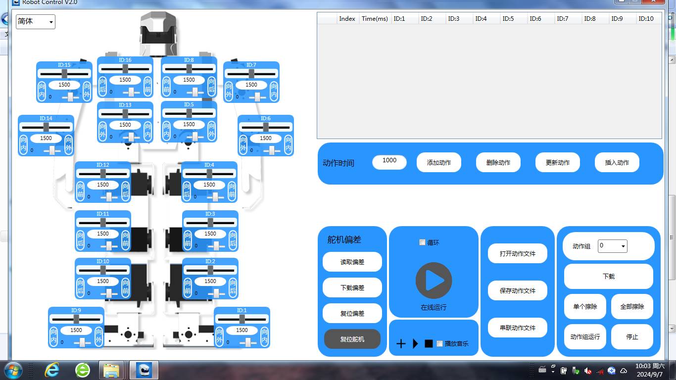This screenshot has height=380, width=676.
Task: Enable the 循环 loop checkbox
Action: pyautogui.click(x=422, y=242)
